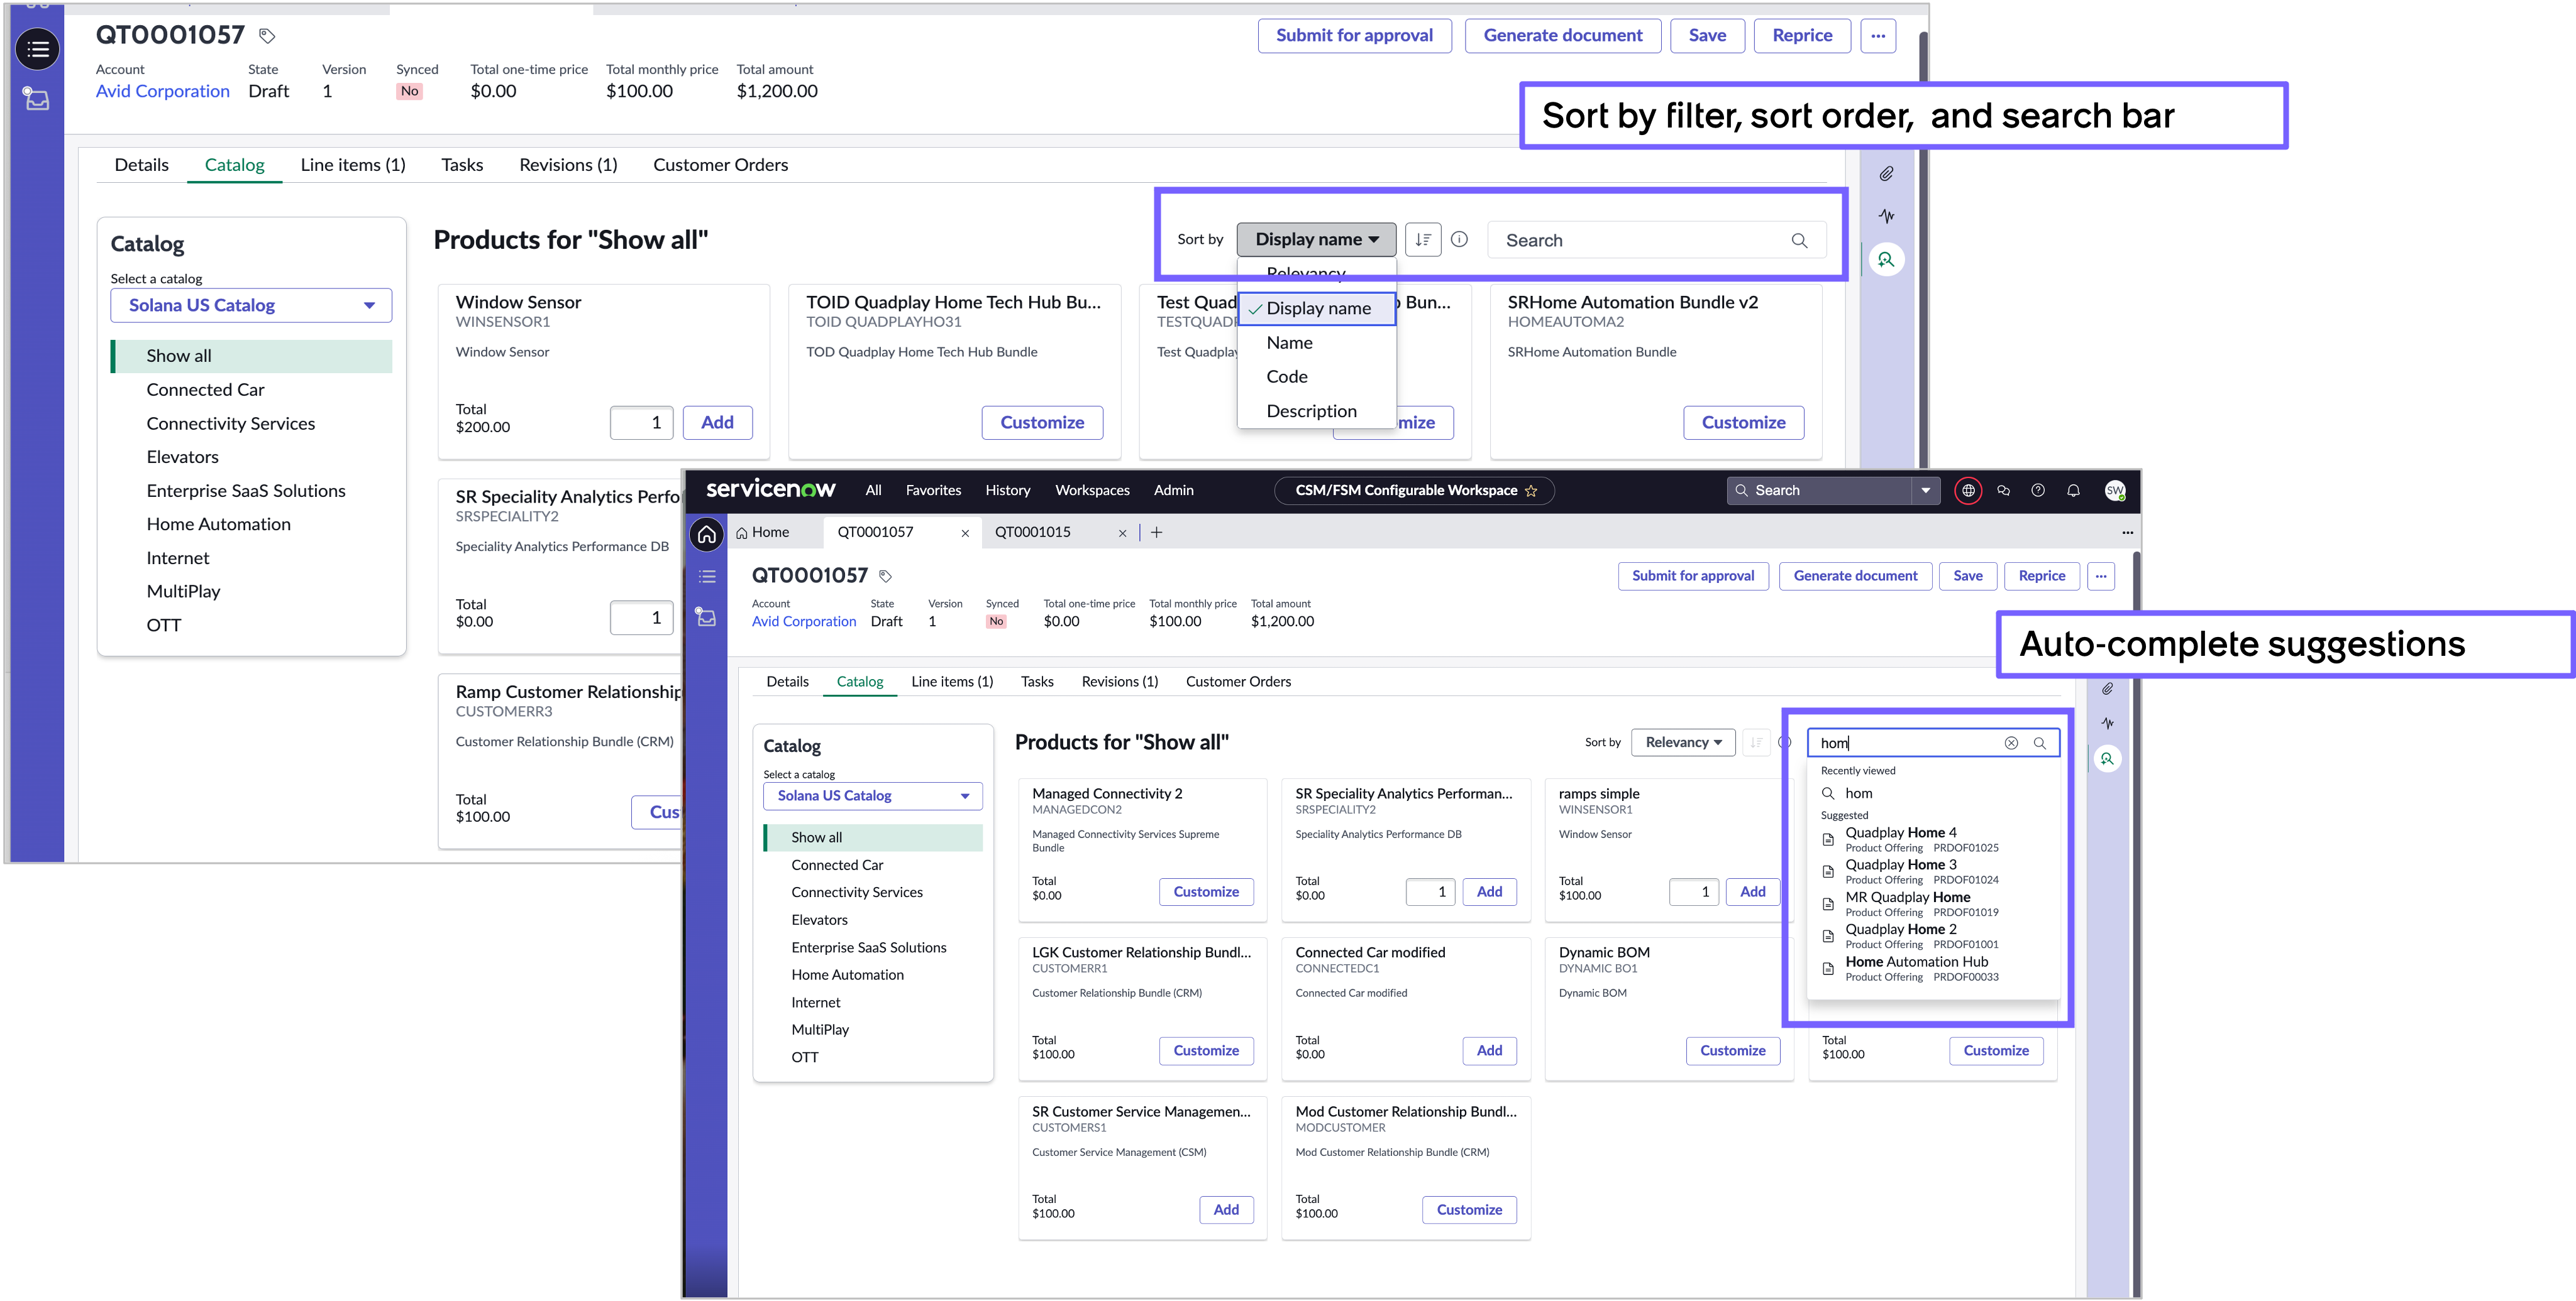The image size is (2576, 1301).
Task: Close the QT0001015 workspace tab
Action: [x=1122, y=533]
